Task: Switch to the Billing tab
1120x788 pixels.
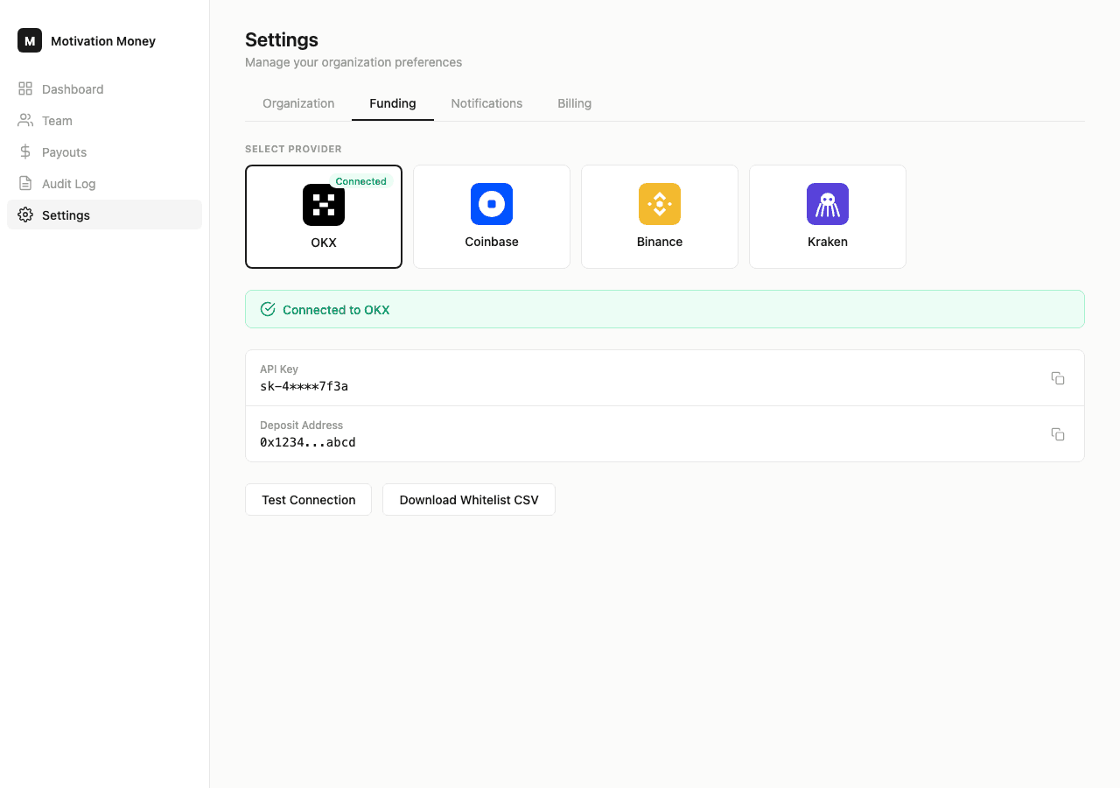Action: (x=574, y=103)
